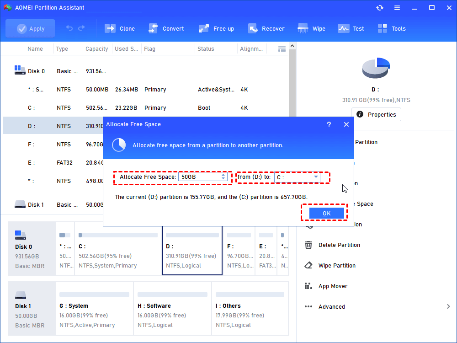The height and width of the screenshot is (343, 457).
Task: Increase the free space size stepper
Action: click(223, 175)
